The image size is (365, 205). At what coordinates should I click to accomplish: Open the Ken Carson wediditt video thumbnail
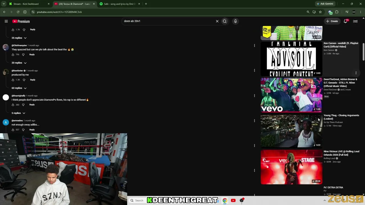click(x=291, y=59)
